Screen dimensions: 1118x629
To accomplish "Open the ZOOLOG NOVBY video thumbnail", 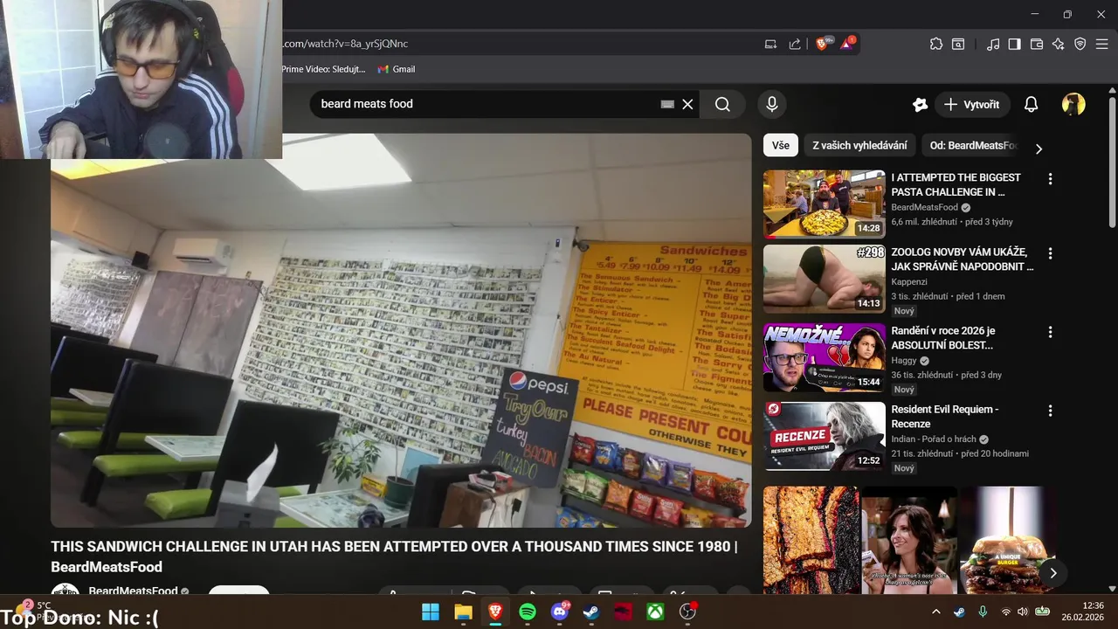I will click(825, 279).
